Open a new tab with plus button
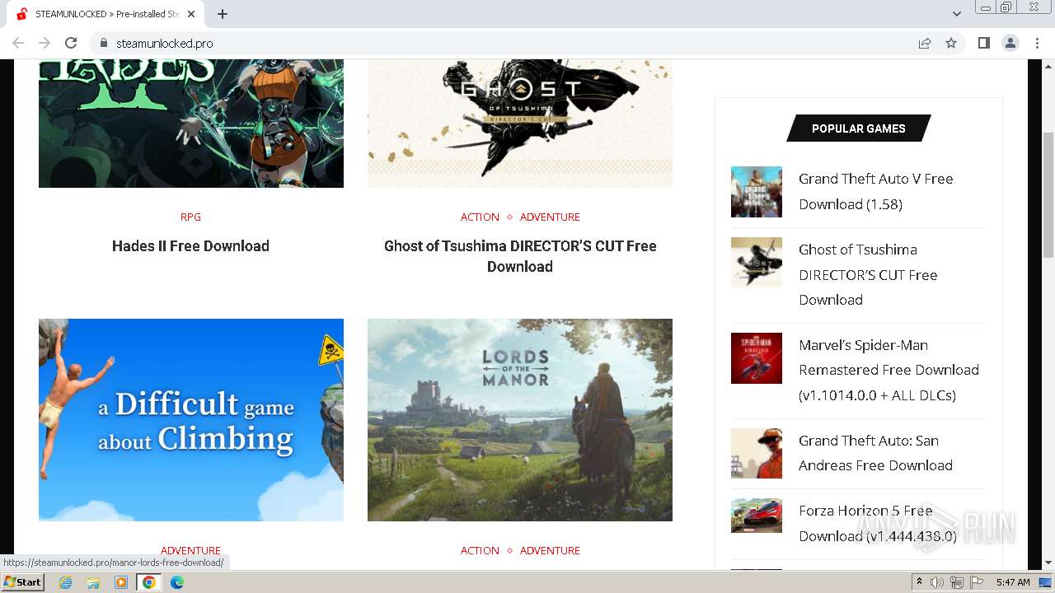 pos(223,14)
